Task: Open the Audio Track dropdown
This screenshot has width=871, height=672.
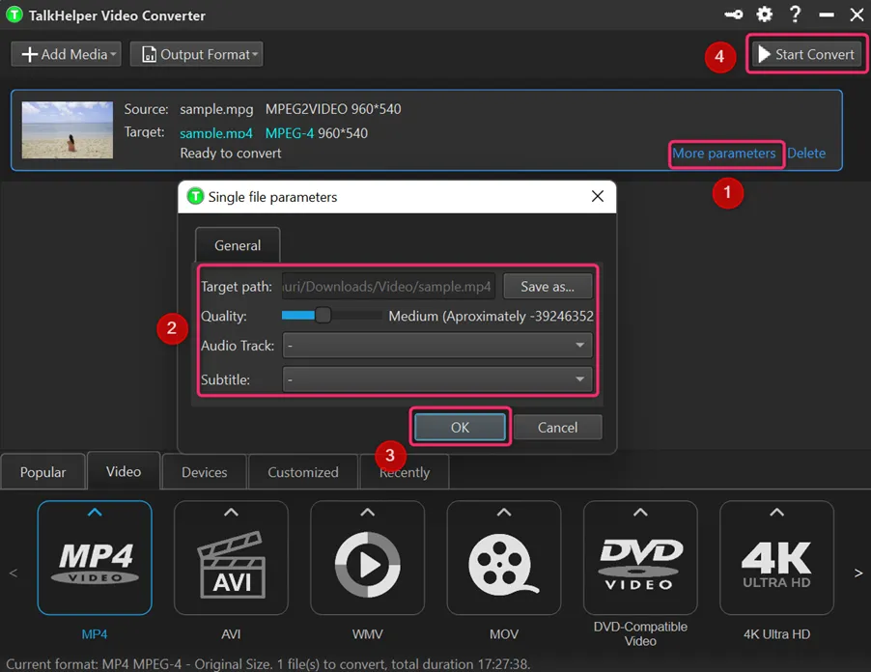Action: (437, 346)
